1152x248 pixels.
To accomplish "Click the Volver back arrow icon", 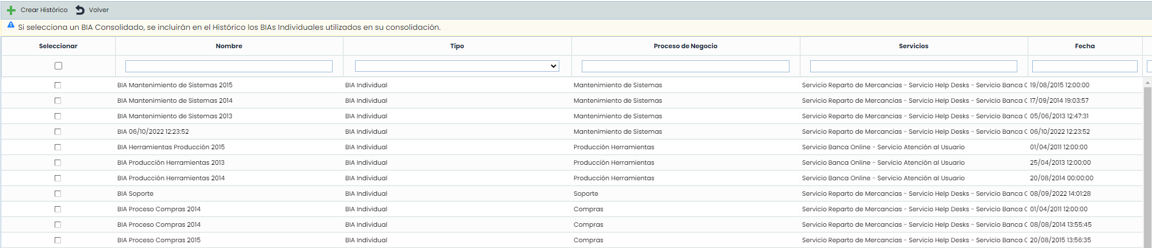I will (80, 10).
